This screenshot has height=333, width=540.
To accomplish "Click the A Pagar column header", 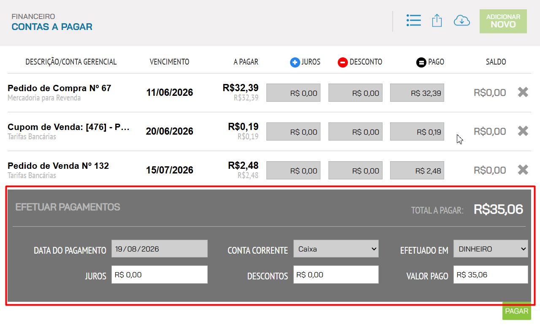I will 246,62.
